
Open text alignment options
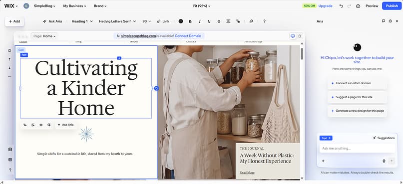228,21
